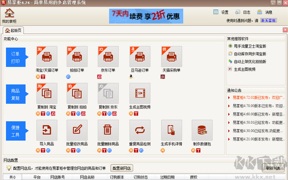Launch 复制到淘宝 copy tool

tap(47, 93)
